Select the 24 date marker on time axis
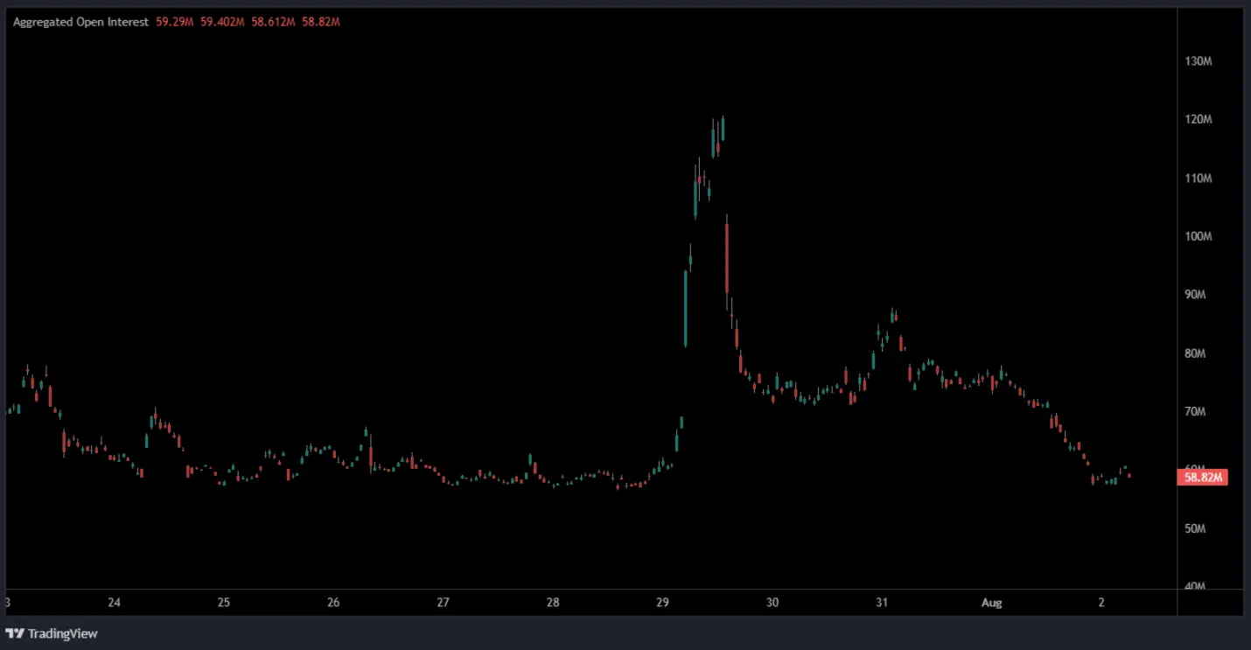 (114, 603)
